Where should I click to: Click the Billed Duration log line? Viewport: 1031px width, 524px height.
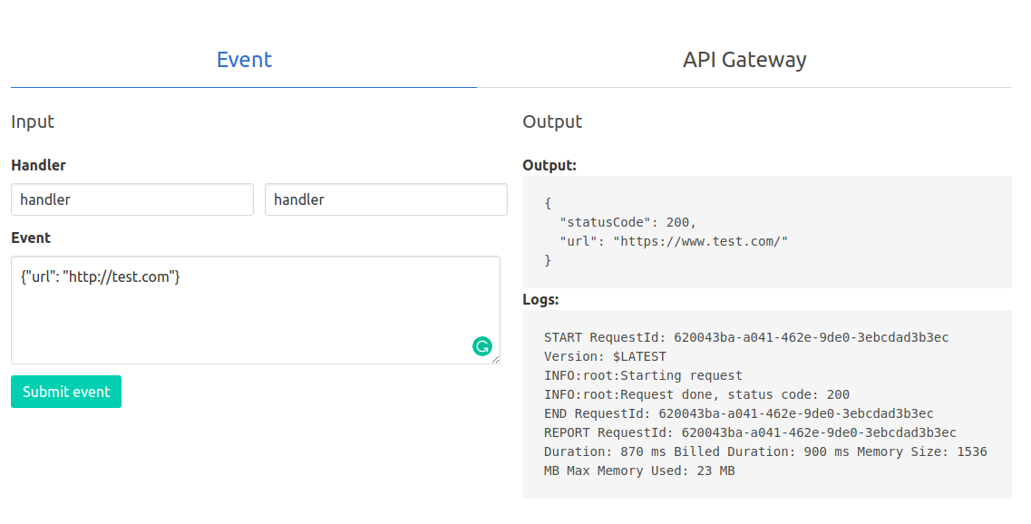[x=765, y=451]
